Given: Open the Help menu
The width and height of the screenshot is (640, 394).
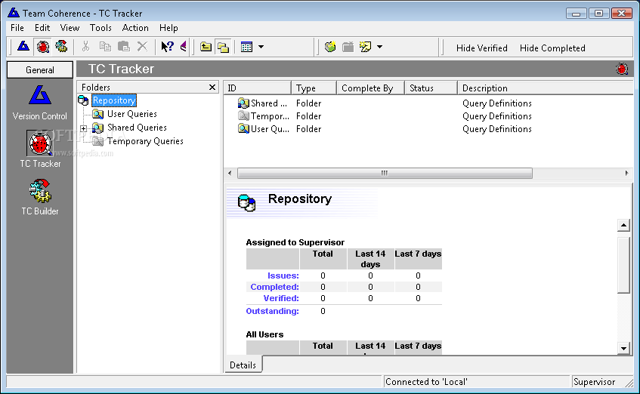Looking at the screenshot, I should pos(169,28).
